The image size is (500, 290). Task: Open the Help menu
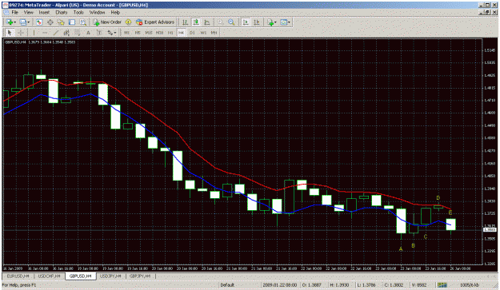point(115,12)
